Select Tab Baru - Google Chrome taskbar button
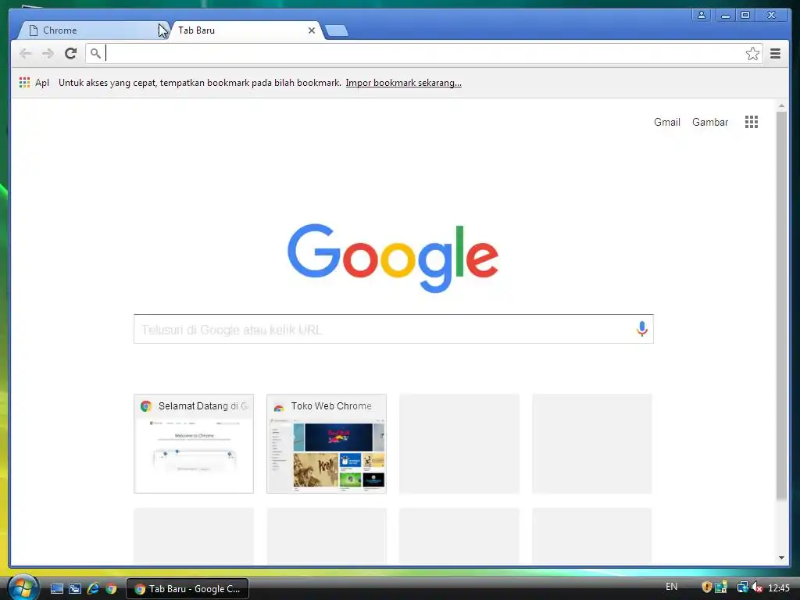 (x=187, y=589)
